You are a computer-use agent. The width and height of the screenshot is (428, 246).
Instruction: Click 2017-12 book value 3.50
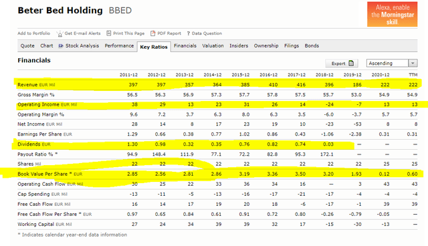(x=300, y=174)
